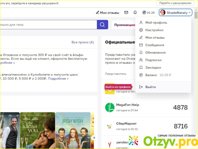
Task: Expand the ShadeNataly account dropdown
Action: coord(190,12)
